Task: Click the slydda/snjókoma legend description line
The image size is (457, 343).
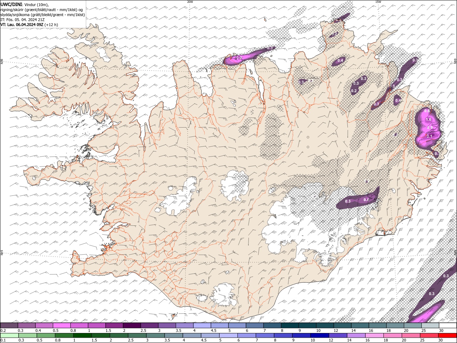Action: [42, 15]
